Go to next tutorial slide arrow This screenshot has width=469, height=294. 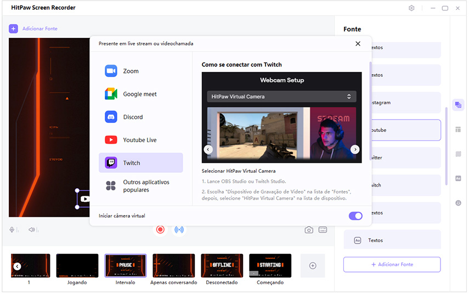point(355,149)
